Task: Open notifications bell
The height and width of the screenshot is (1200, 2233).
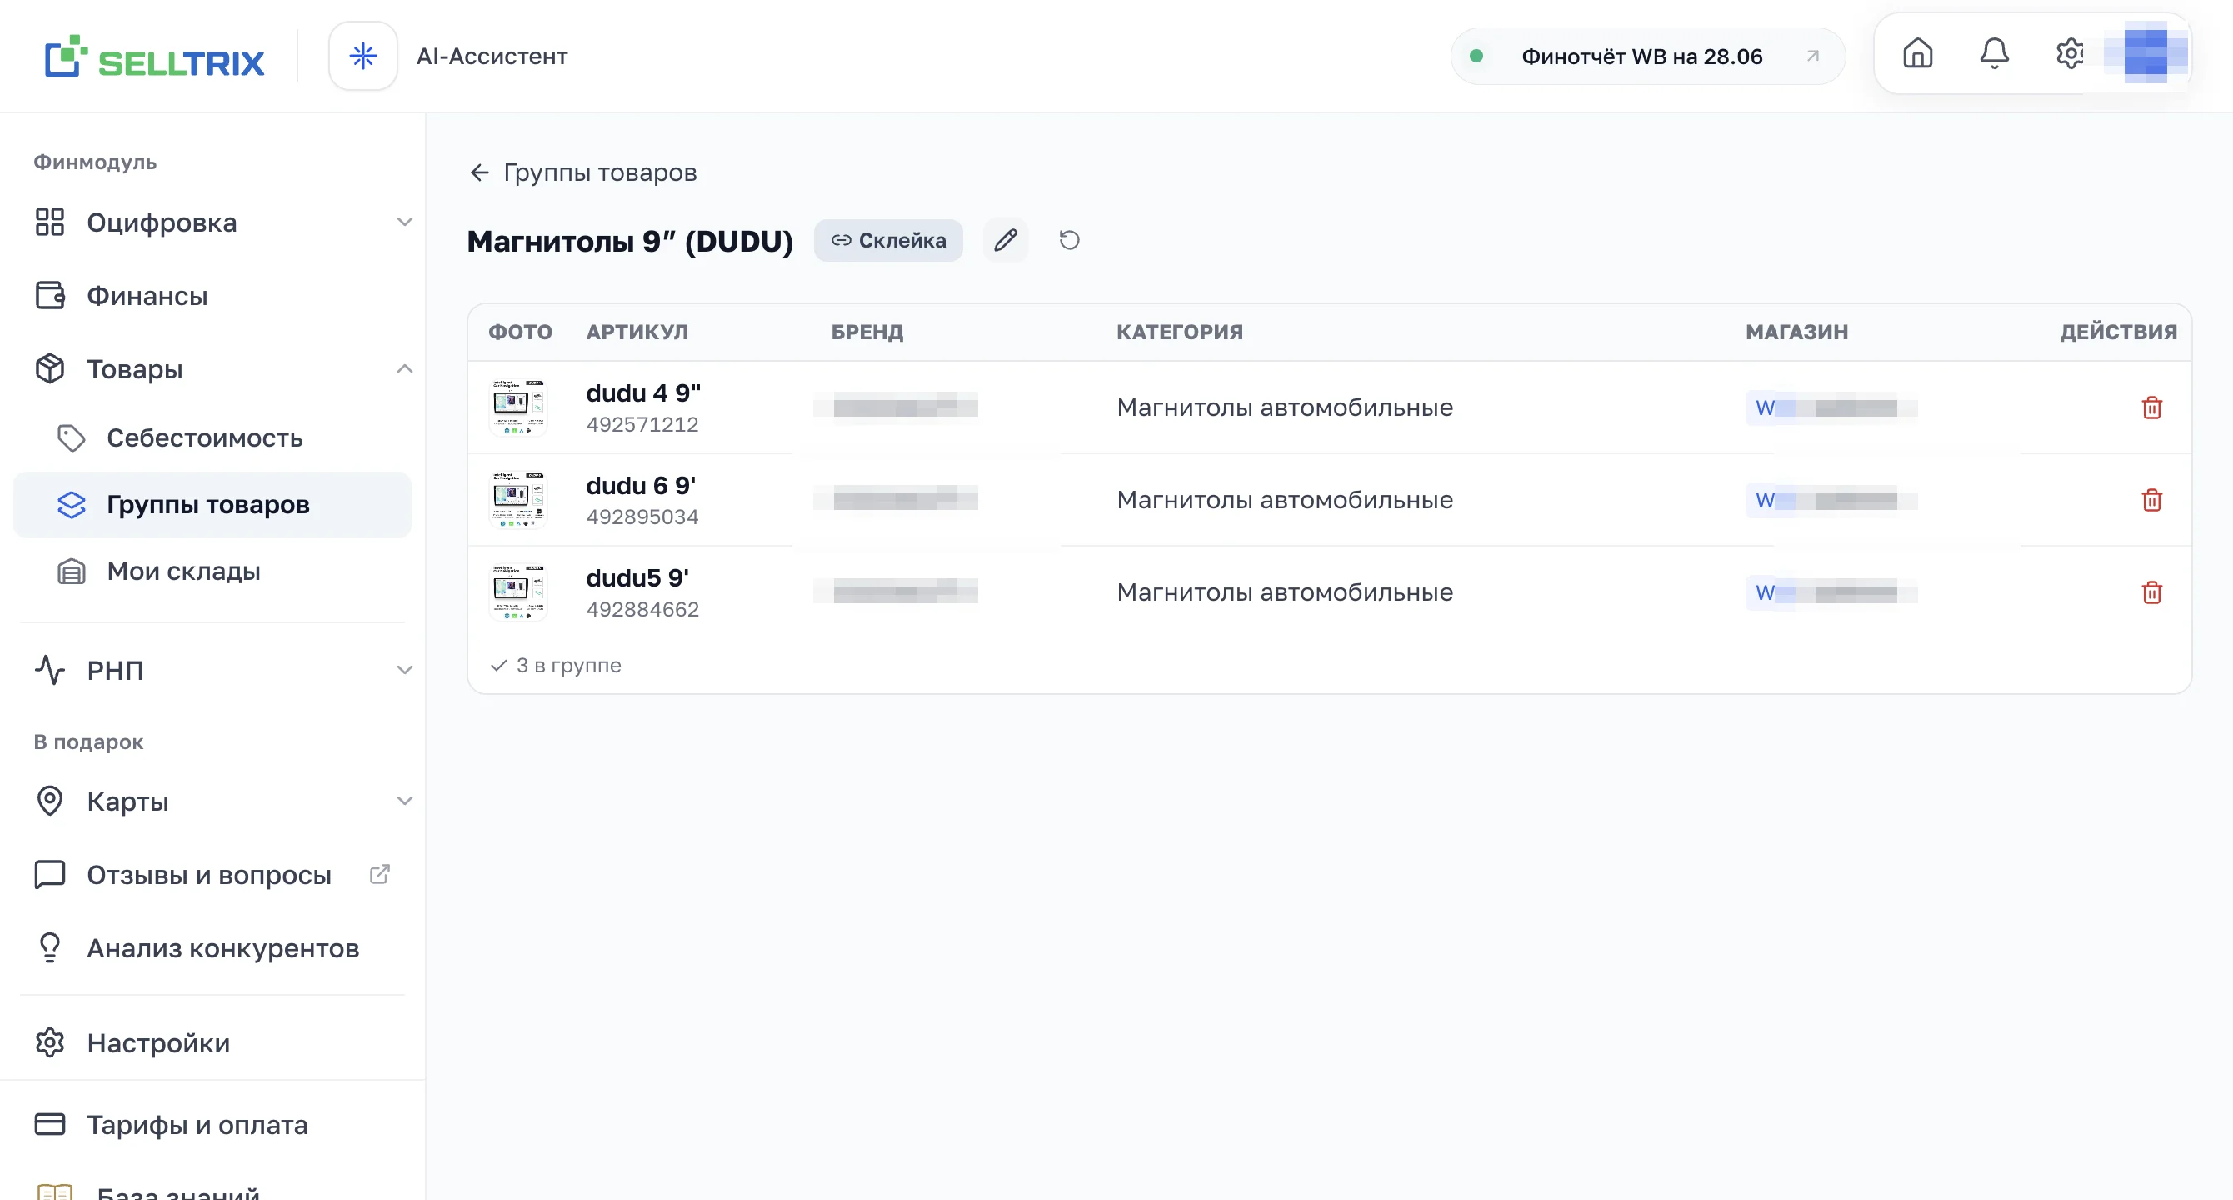Action: pos(1994,54)
